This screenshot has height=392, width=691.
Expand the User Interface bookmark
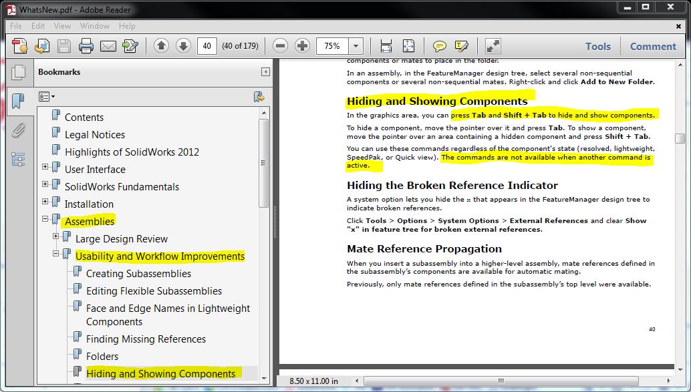(x=45, y=167)
